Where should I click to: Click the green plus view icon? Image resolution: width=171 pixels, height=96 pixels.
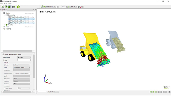pos(69,7)
